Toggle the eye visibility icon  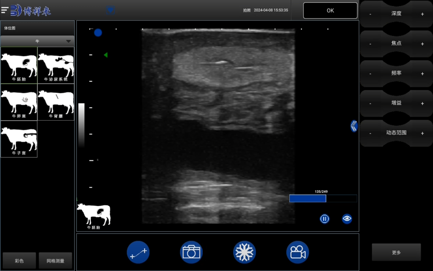pos(347,219)
